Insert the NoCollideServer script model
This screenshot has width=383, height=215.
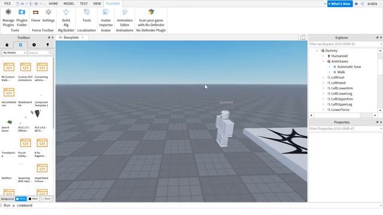pyautogui.click(x=9, y=97)
